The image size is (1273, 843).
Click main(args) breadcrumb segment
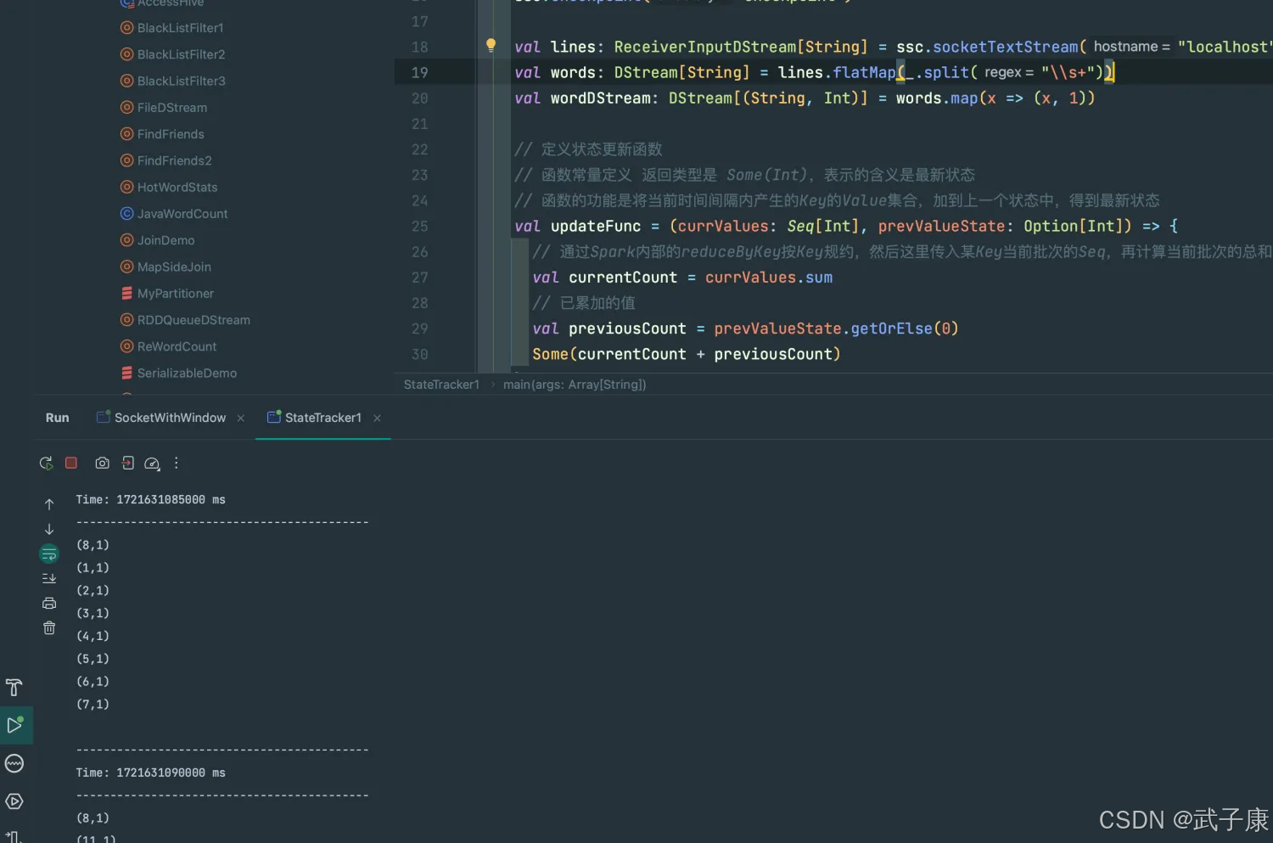click(x=575, y=385)
